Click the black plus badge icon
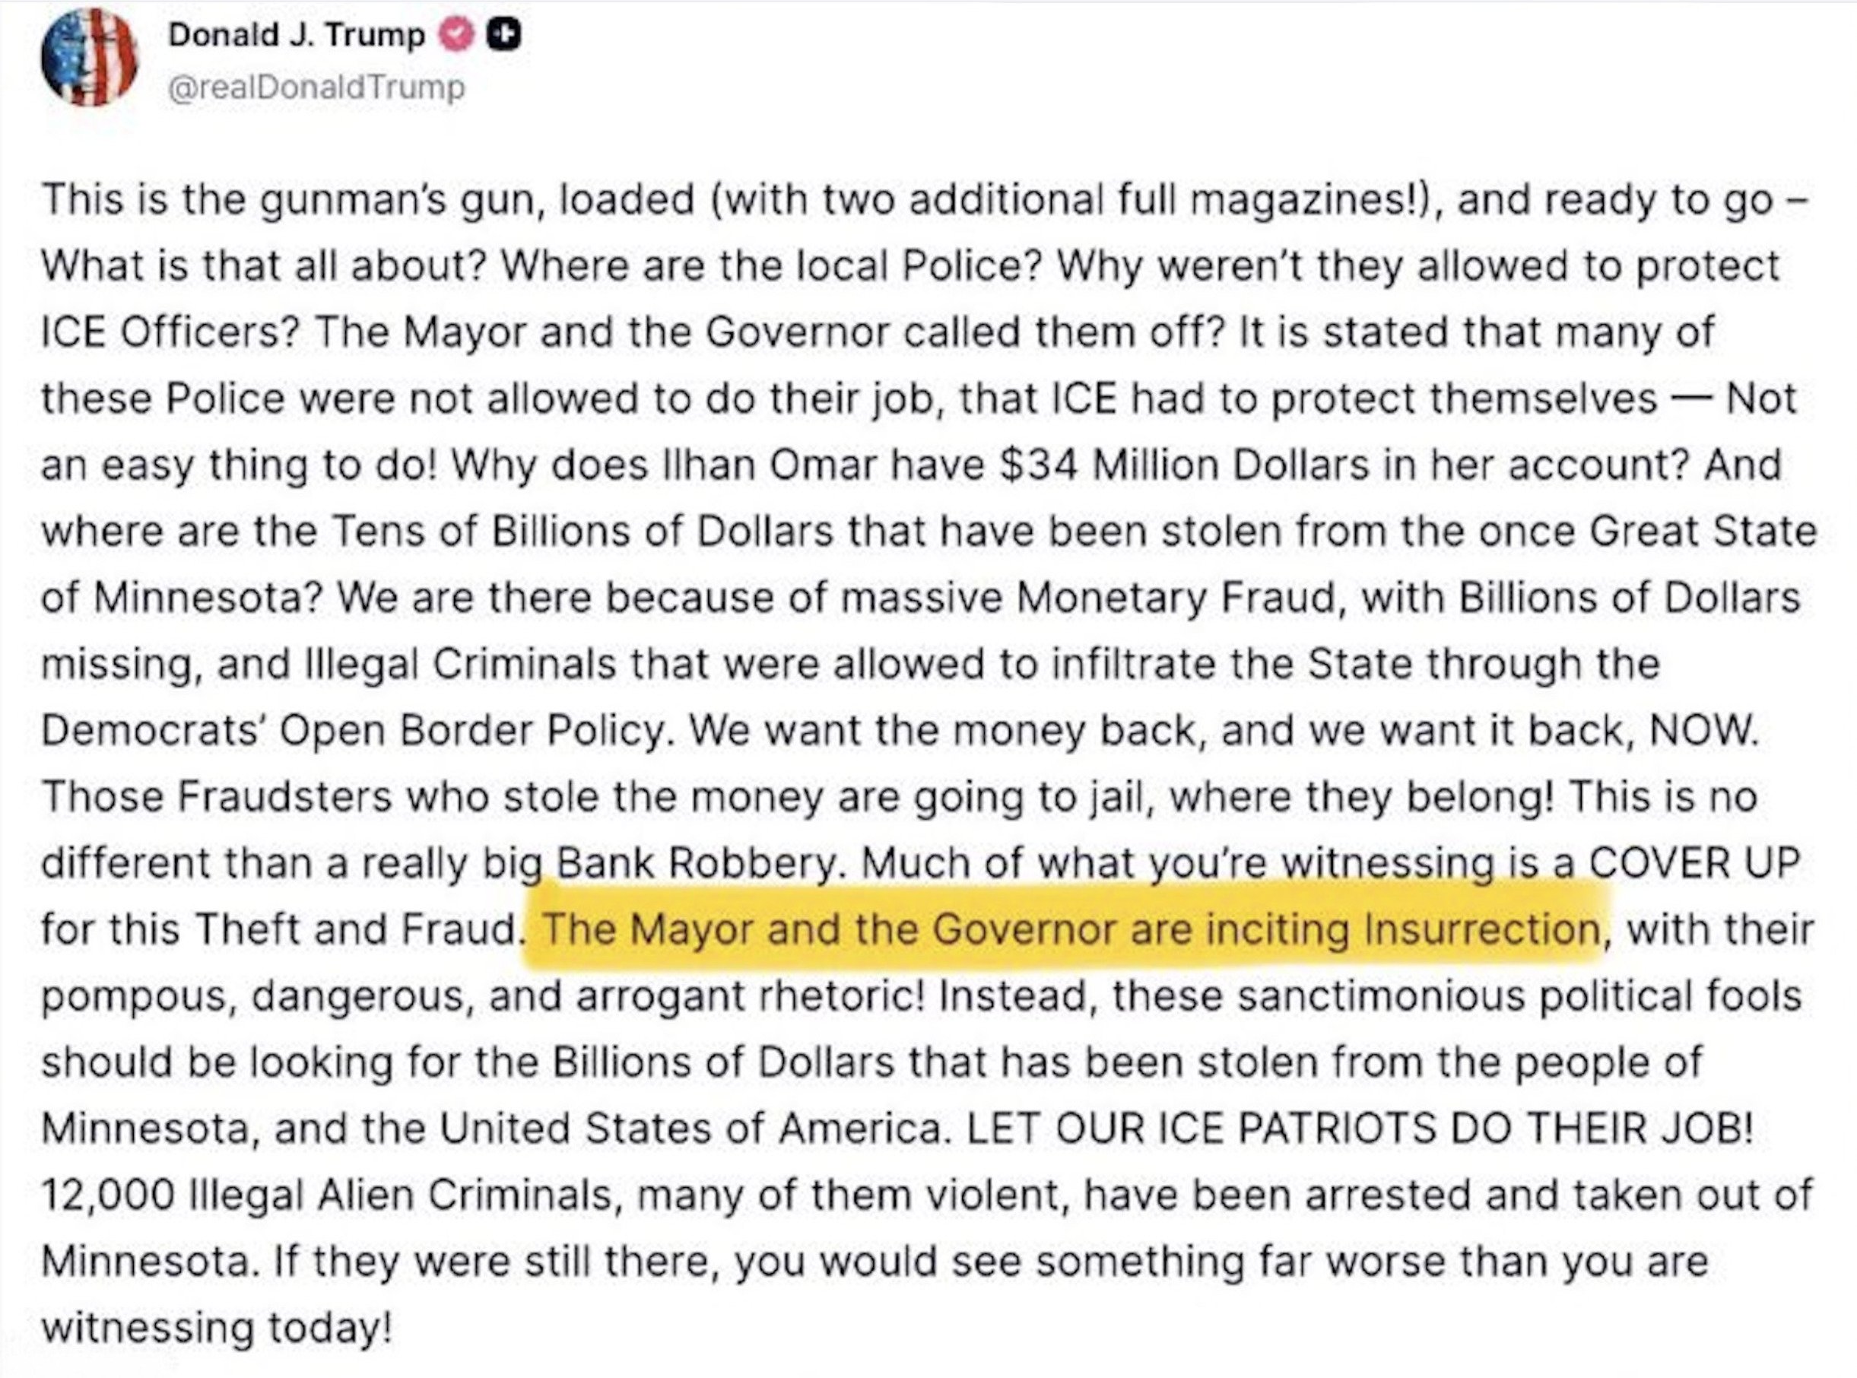Viewport: 1857px width, 1378px height. coord(503,35)
